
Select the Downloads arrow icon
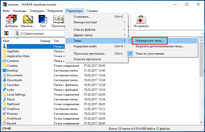coord(5,80)
